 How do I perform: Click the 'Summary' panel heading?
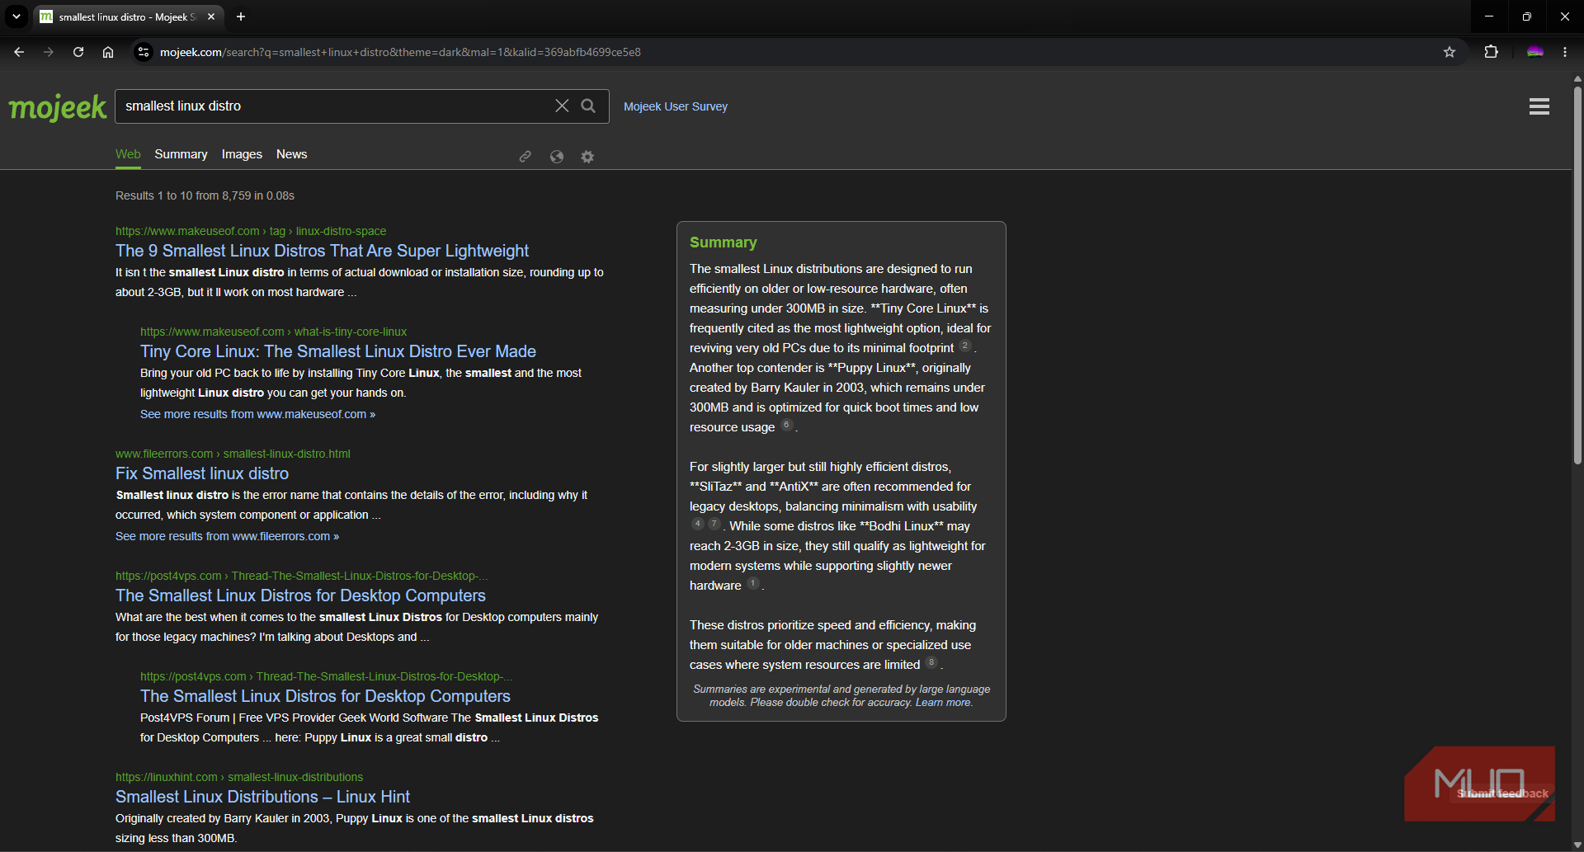click(723, 242)
